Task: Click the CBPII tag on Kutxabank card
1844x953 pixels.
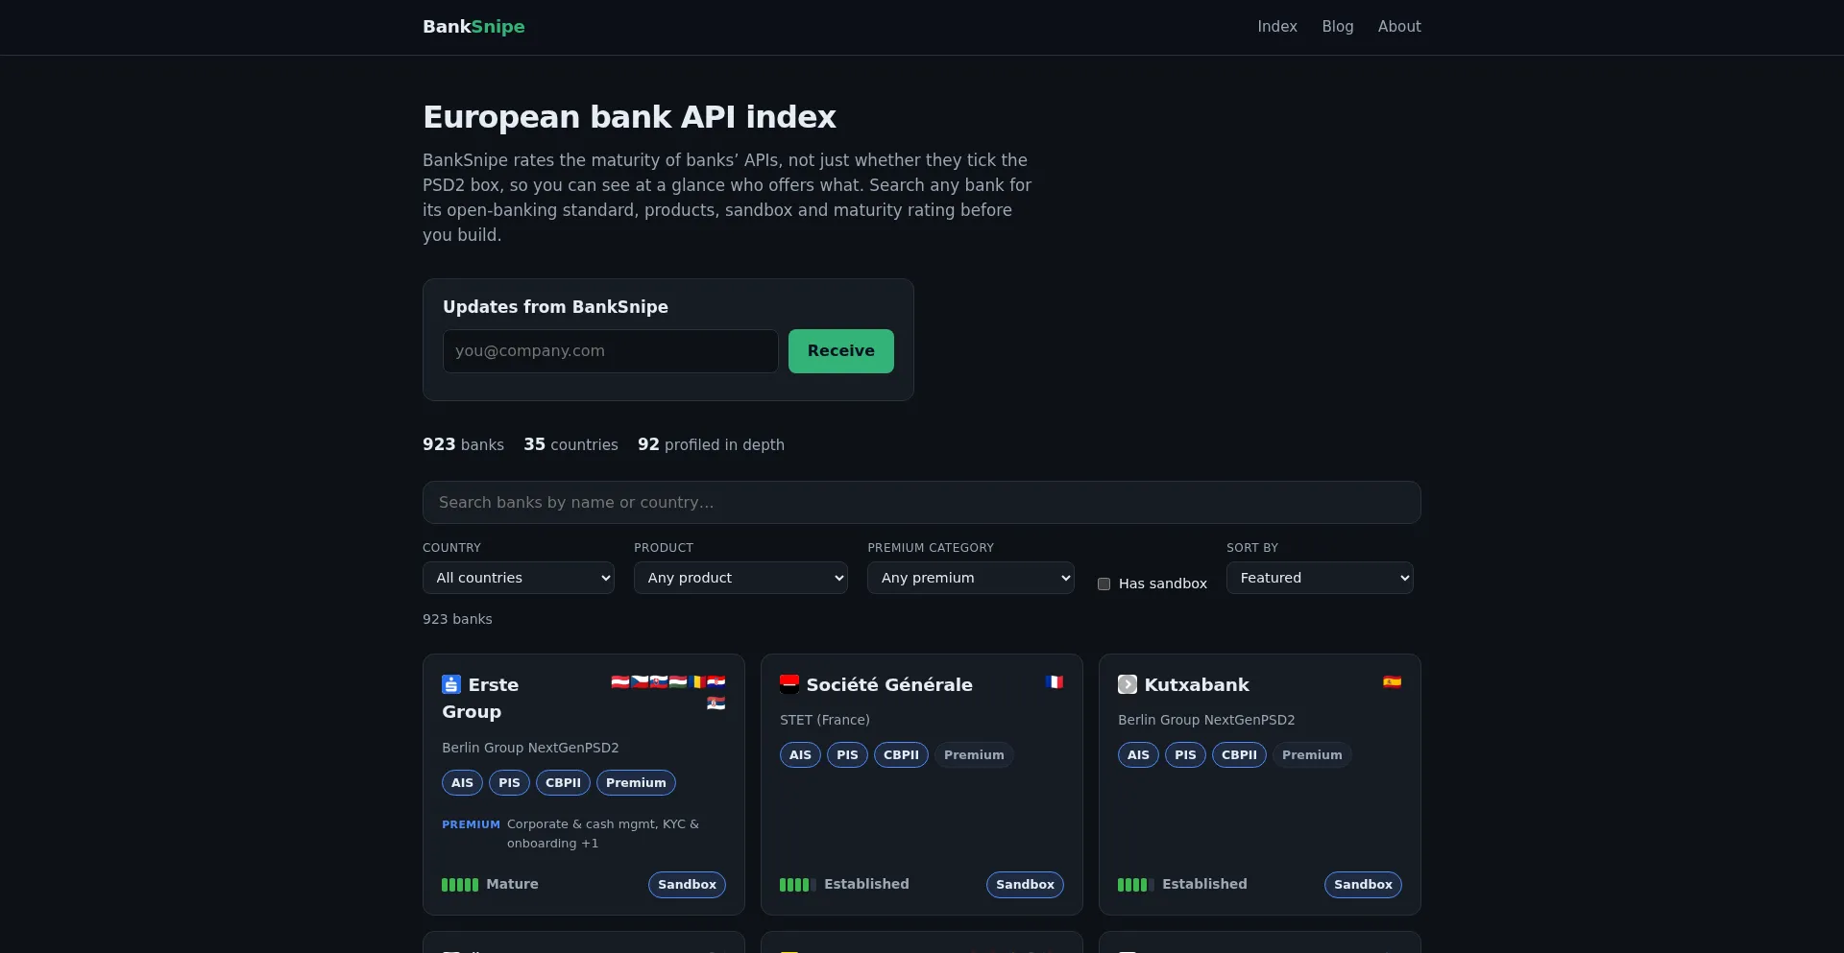Action: [x=1239, y=755]
